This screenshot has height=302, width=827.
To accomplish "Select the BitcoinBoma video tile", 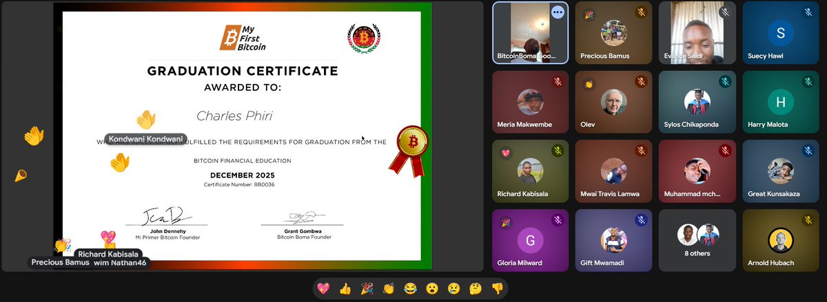I will click(530, 32).
